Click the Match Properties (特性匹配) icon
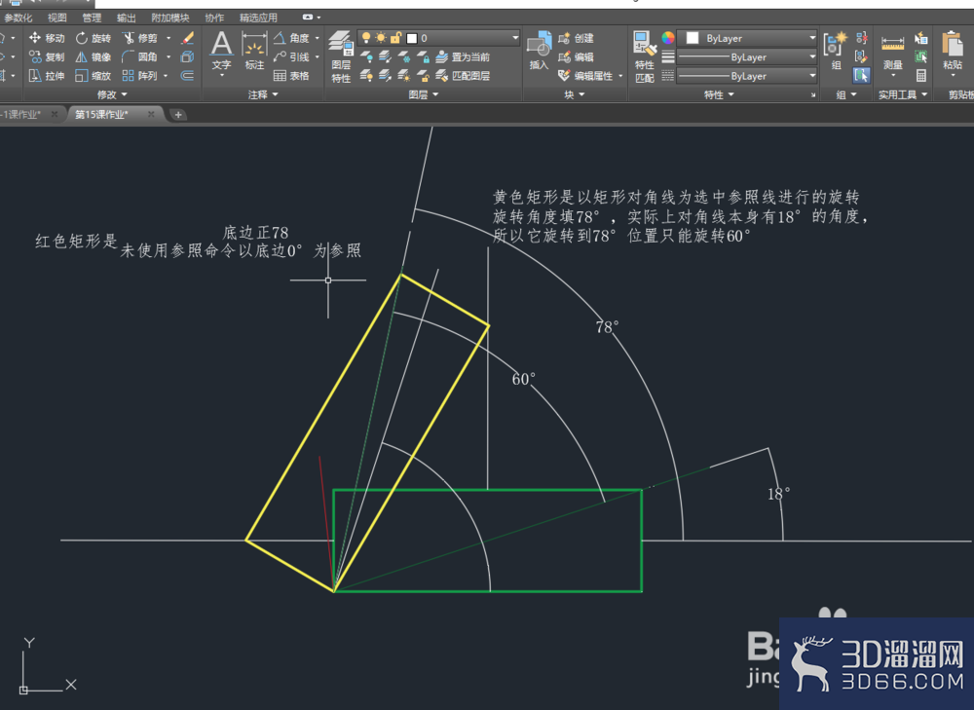 644,56
